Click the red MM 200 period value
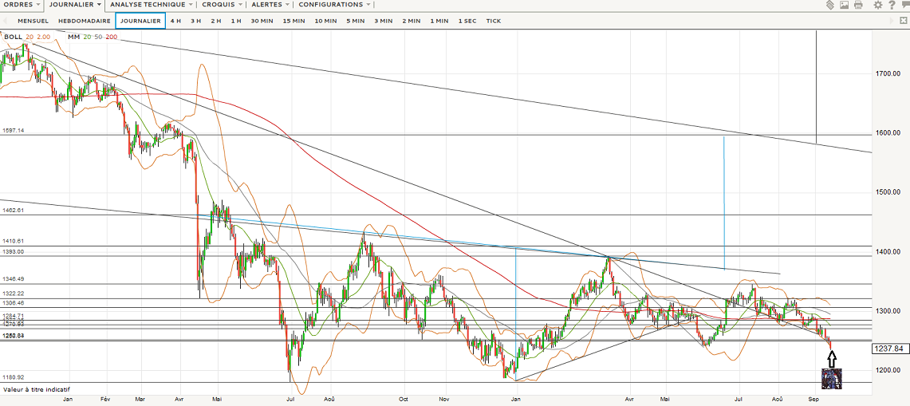Viewport: 910px width, 406px height. tap(112, 37)
